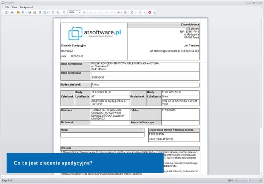264x184 pixels.
Task: Open a document with the folder icon
Action: [x=18, y=12]
